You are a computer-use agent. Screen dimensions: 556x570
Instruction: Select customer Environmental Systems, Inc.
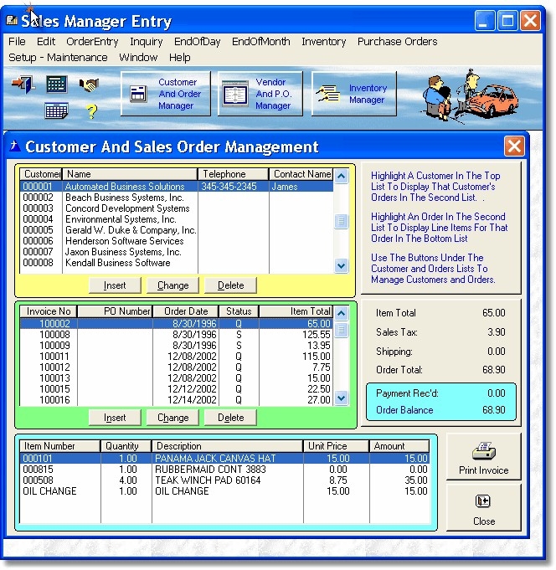click(x=177, y=219)
